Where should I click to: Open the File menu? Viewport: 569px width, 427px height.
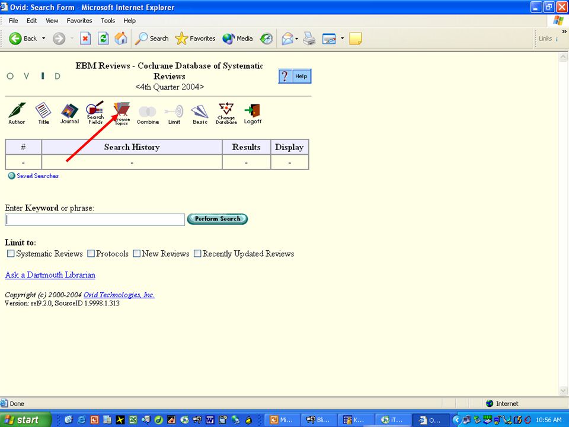pos(14,21)
